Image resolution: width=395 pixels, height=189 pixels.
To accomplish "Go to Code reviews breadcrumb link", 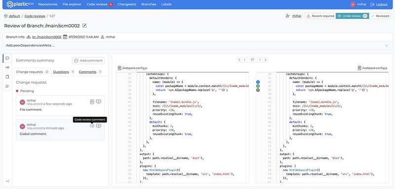I will [35, 16].
